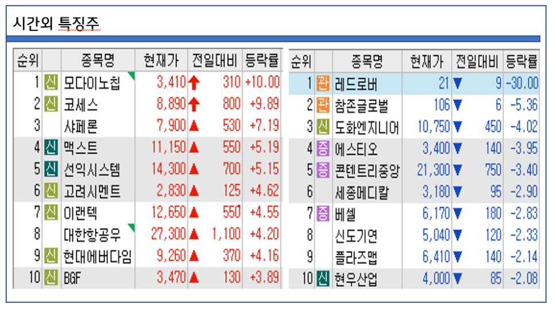Select stock name 현우산업
The height and width of the screenshot is (309, 555).
[356, 279]
